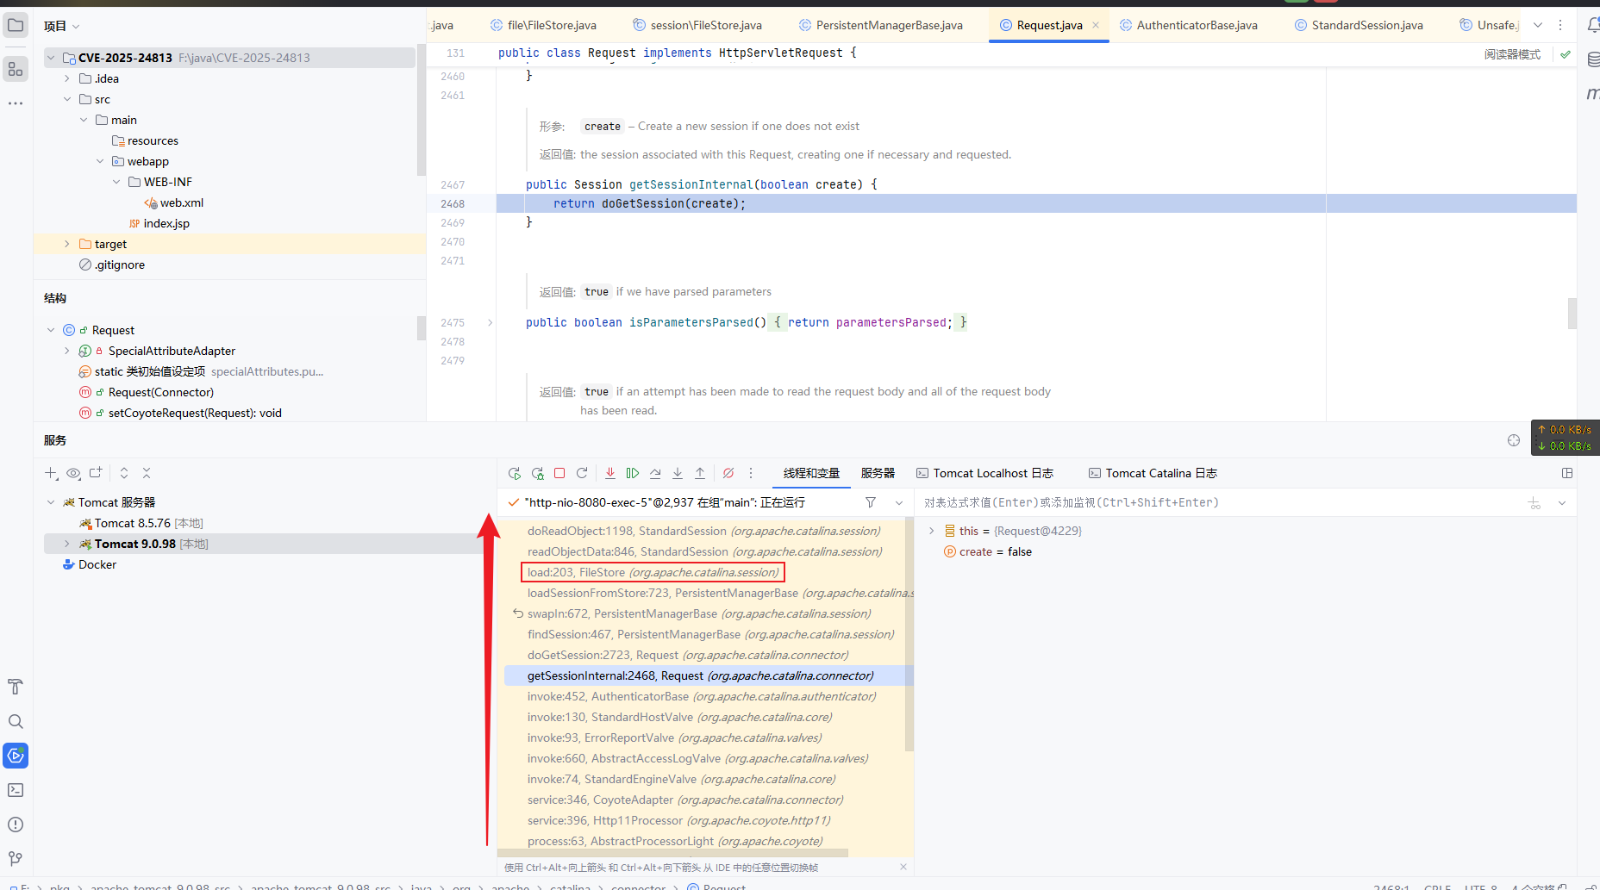Toggle Reader mode (阅读器模式)
The width and height of the screenshot is (1600, 890).
point(1512,54)
